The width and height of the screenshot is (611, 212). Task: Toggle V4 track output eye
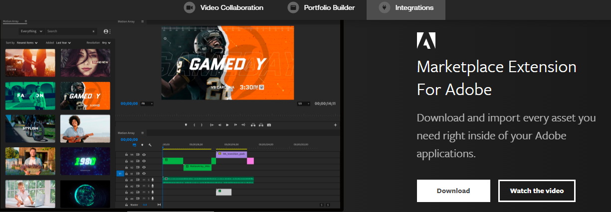tap(144, 154)
